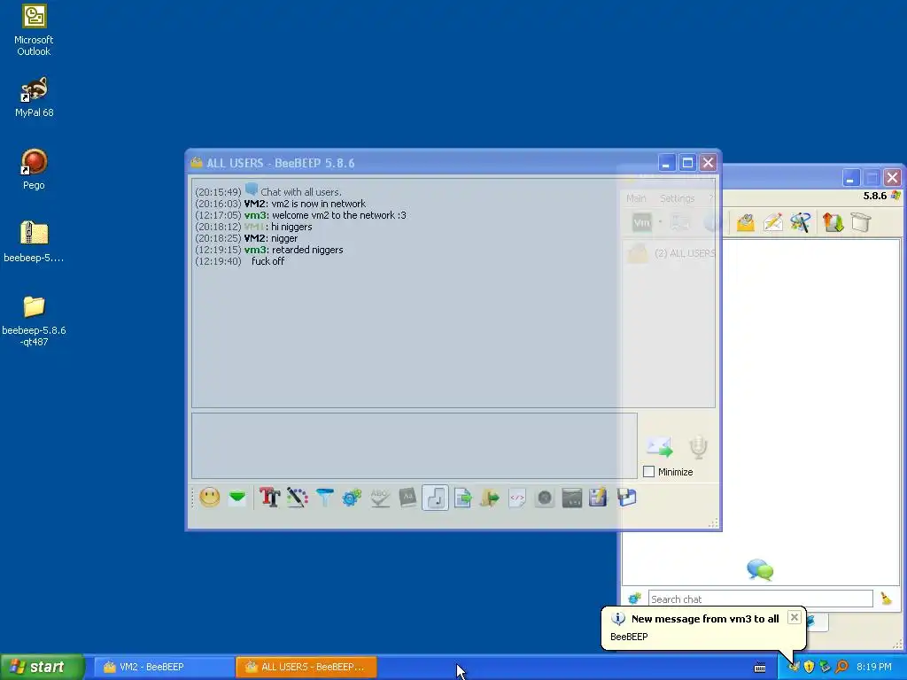
Task: Click the pencil compose message icon
Action: point(772,222)
